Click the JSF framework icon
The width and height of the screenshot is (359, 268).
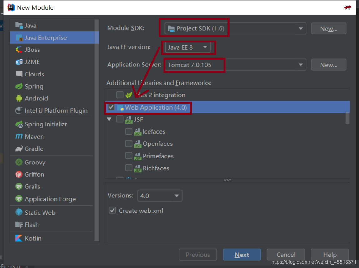(129, 119)
